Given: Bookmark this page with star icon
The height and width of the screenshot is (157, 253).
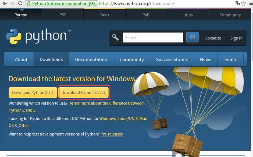Looking at the screenshot, I should coord(244,3).
